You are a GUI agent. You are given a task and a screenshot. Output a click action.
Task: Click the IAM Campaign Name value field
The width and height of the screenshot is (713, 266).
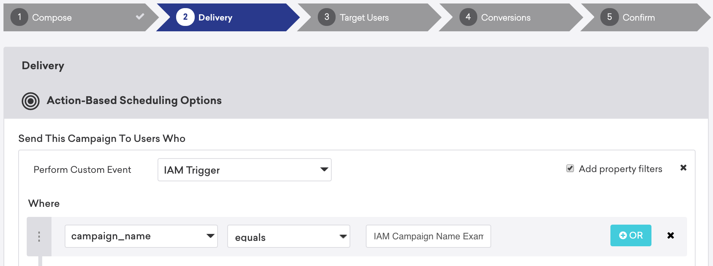click(x=428, y=236)
